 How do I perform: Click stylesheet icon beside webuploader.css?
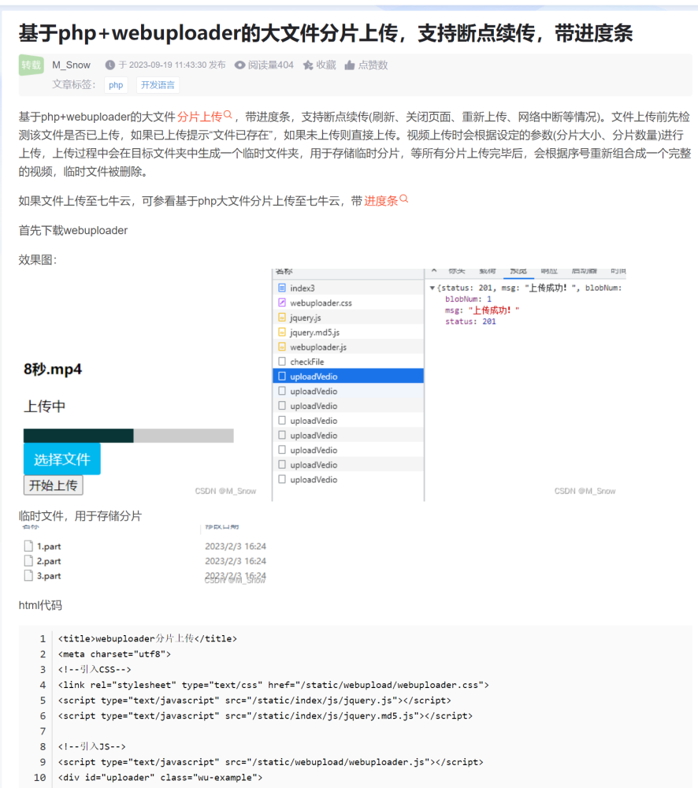click(x=282, y=303)
